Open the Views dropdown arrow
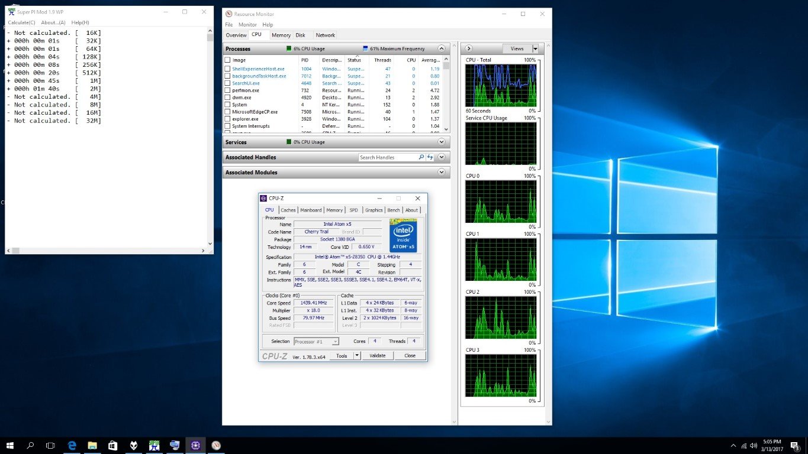Screen dimensions: 808x454 coord(535,48)
